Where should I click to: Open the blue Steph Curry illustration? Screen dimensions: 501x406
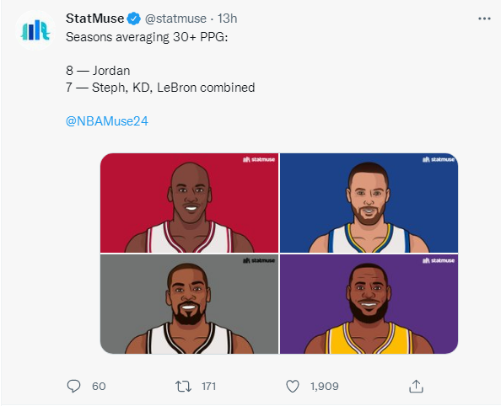pos(369,203)
